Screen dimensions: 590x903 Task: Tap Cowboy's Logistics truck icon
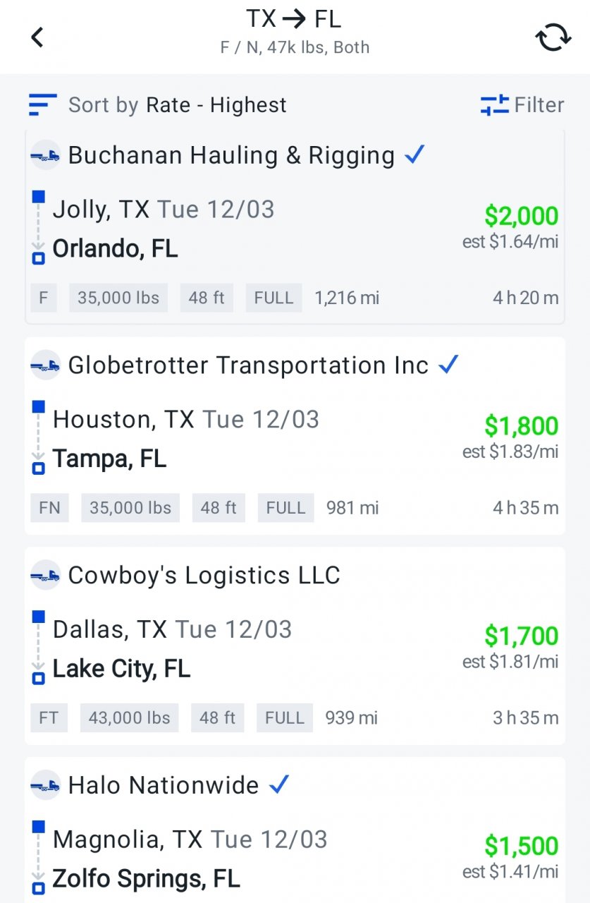point(46,575)
